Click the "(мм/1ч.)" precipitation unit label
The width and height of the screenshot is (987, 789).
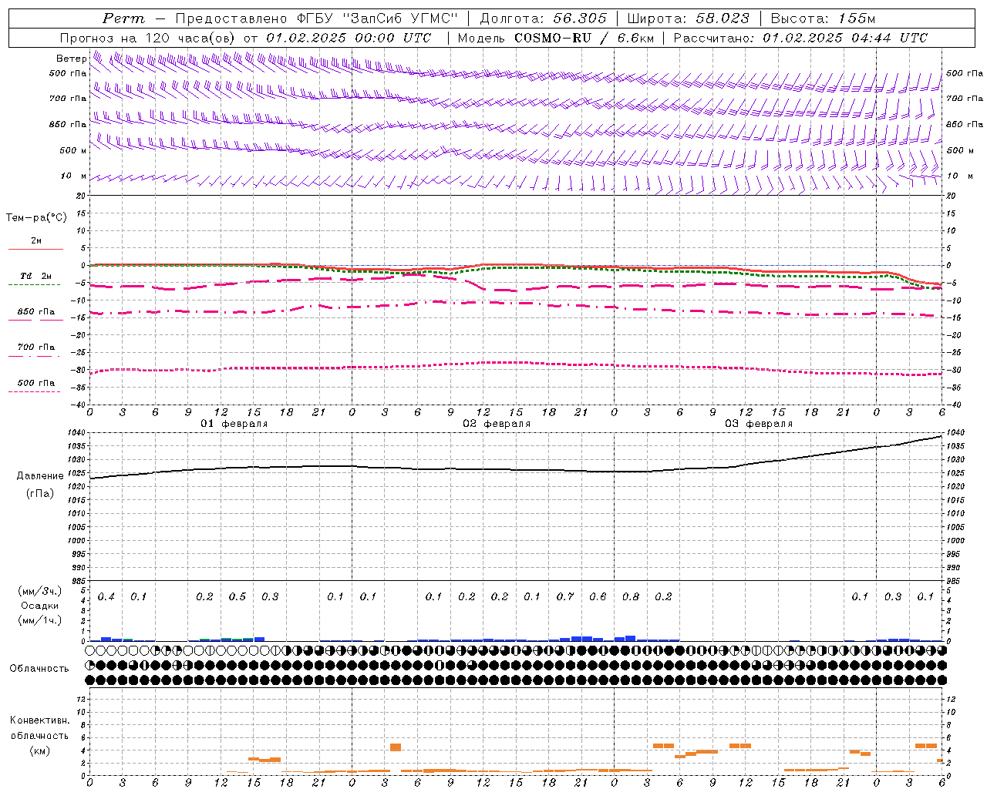pos(40,620)
